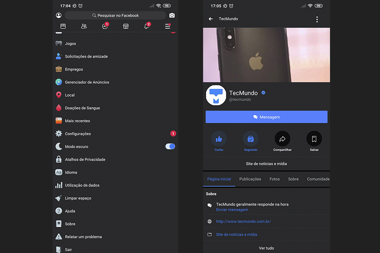Switch to the Fotos tab
Image resolution: width=380 pixels, height=253 pixels.
pyautogui.click(x=275, y=179)
